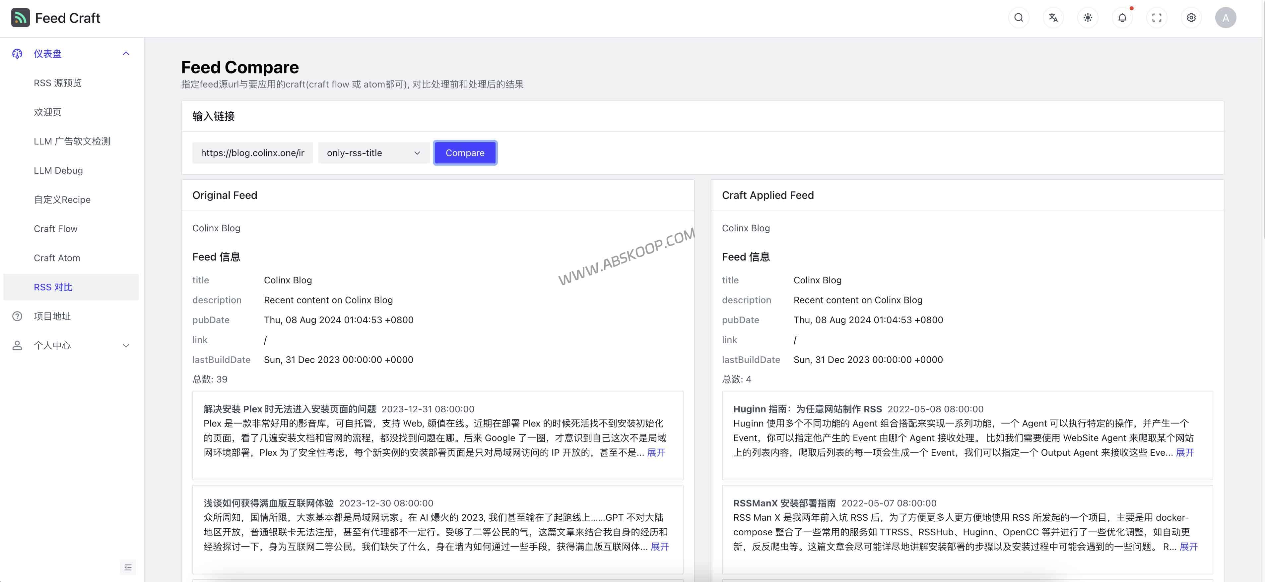This screenshot has width=1265, height=582.
Task: Click the Feed Craft RSS logo
Action: pos(20,17)
